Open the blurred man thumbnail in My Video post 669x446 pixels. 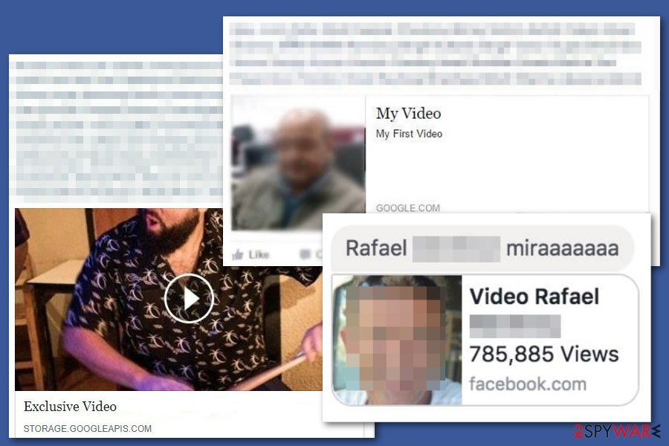coord(298,162)
